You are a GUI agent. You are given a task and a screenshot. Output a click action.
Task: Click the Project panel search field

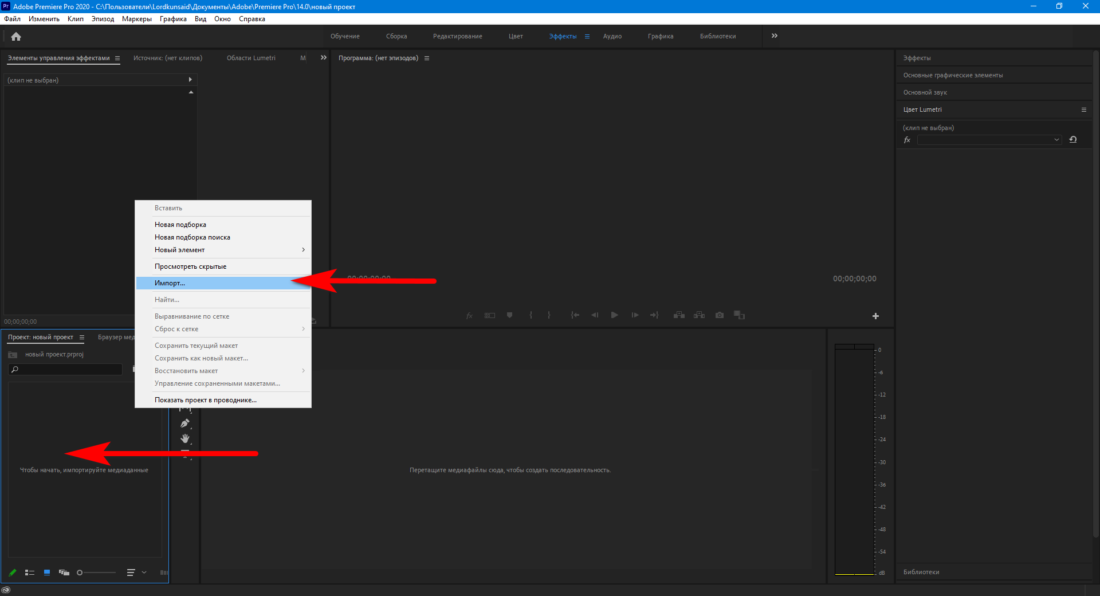coord(69,370)
